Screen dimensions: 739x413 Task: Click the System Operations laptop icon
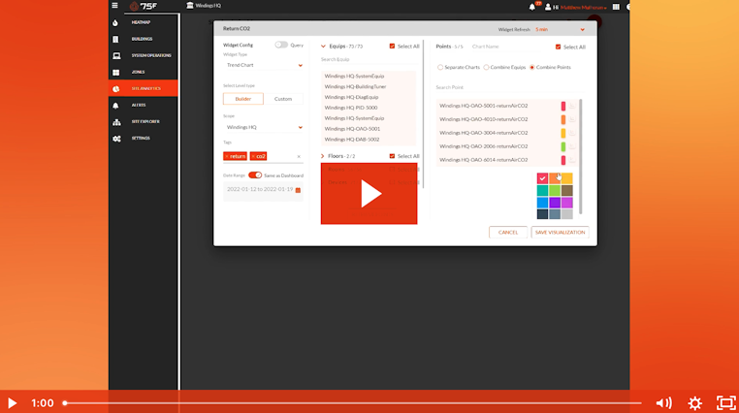tap(116, 55)
